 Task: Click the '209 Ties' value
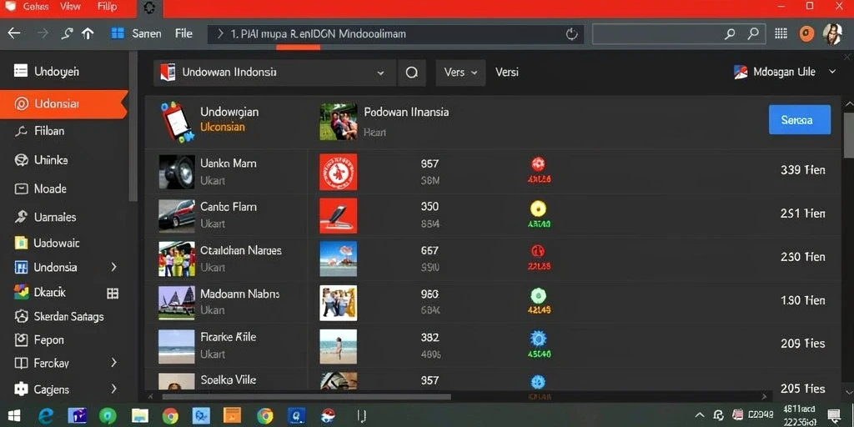point(802,344)
